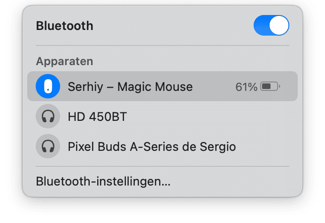The image size is (325, 223).
Task: Click the 61% battery percentage text
Action: click(x=246, y=87)
